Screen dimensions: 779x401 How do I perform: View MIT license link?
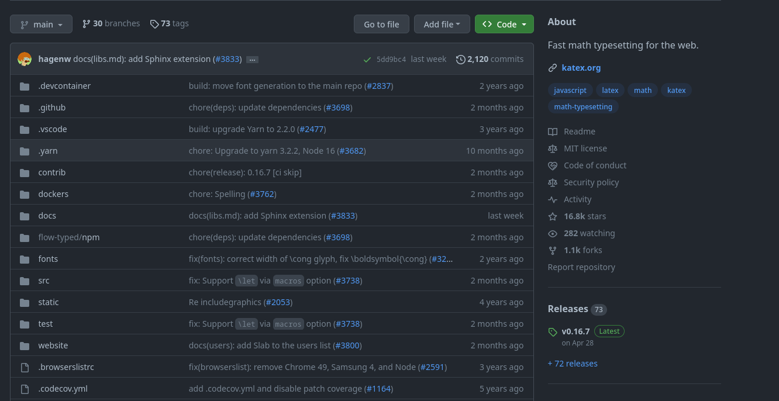[x=578, y=148]
